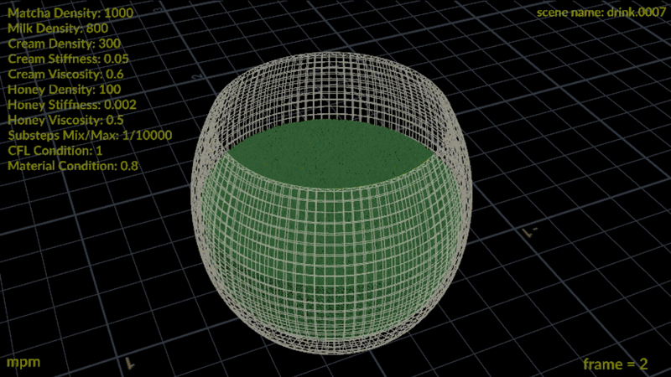Click the 'Cream Viscosity: 0.6' text

tap(65, 75)
